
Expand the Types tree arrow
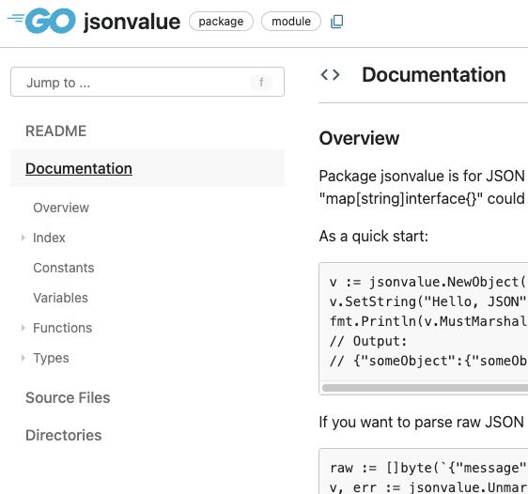click(23, 358)
